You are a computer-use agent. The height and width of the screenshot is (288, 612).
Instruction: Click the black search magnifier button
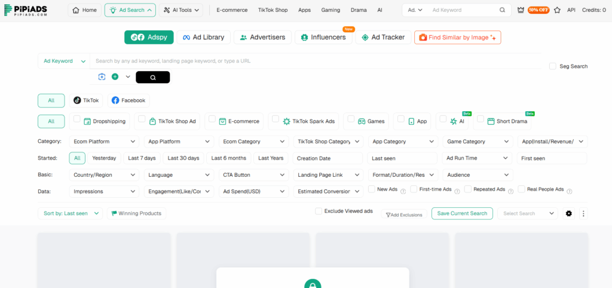coord(152,77)
